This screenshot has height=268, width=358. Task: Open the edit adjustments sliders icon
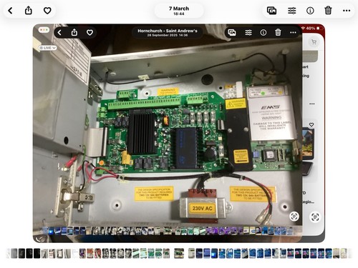[291, 11]
